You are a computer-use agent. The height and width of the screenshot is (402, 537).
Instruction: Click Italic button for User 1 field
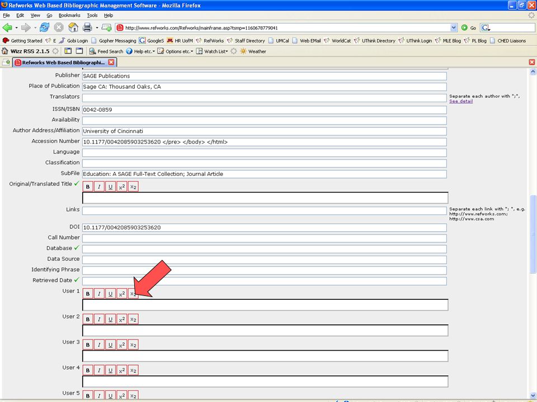pos(99,294)
